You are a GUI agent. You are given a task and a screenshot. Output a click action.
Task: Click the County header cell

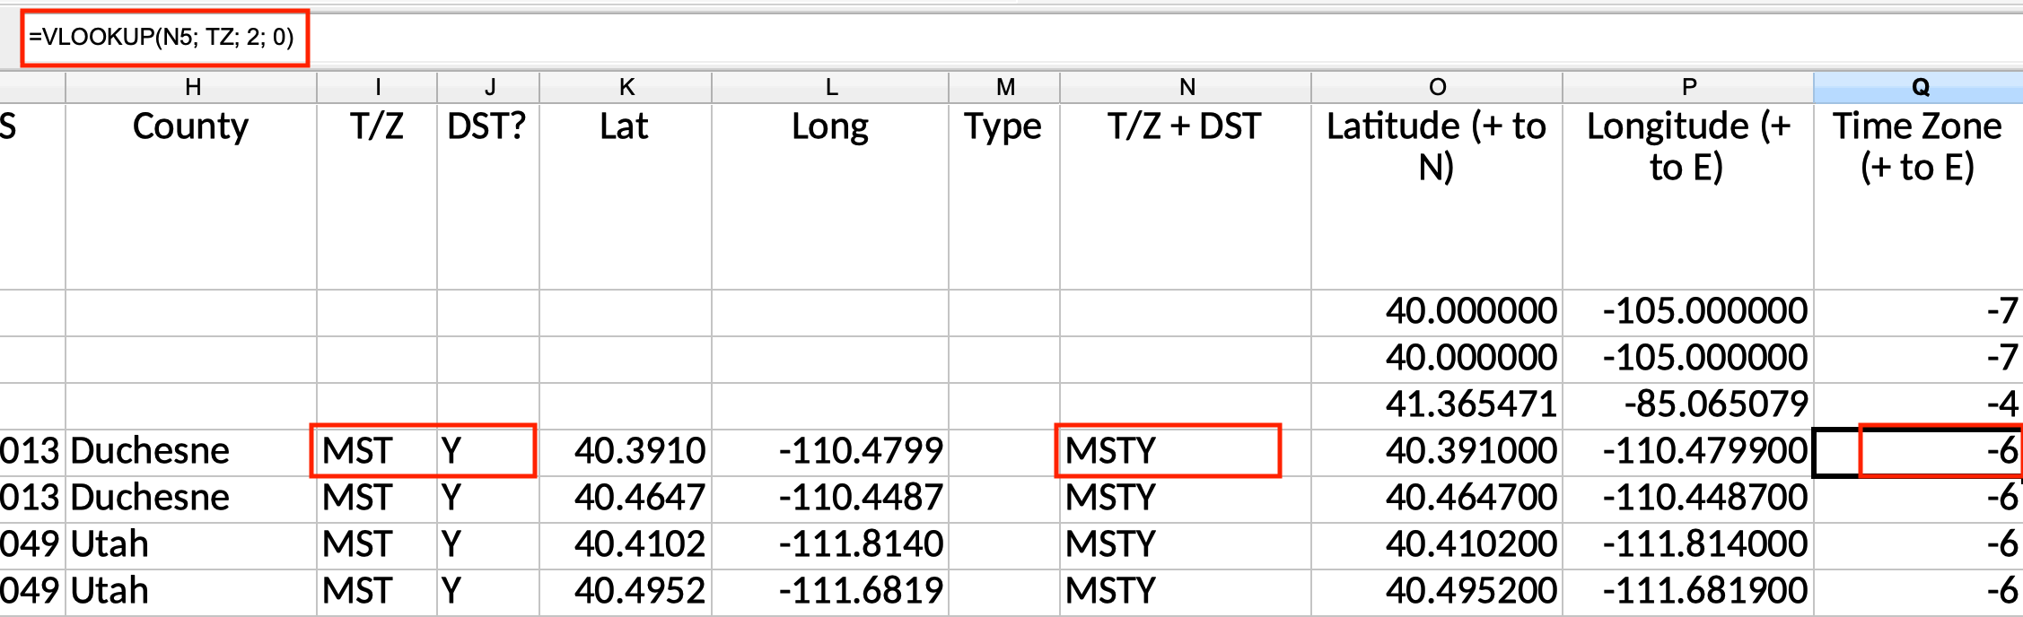pyautogui.click(x=191, y=196)
